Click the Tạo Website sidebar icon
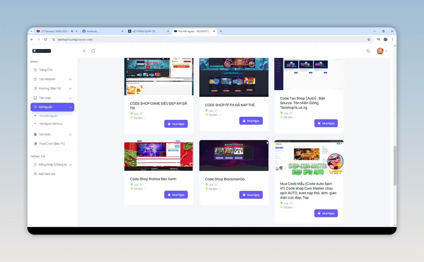This screenshot has height=262, width=424. [35, 79]
